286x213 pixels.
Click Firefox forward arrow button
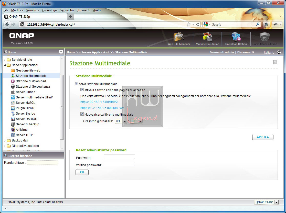(x=14, y=24)
